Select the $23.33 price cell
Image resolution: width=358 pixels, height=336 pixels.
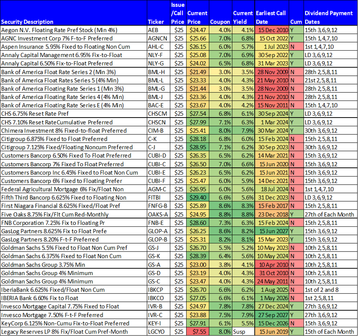point(198,80)
